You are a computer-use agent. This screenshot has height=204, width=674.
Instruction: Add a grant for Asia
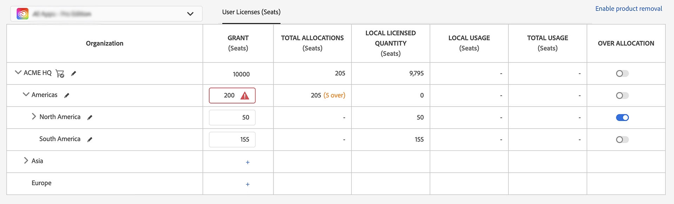point(247,162)
